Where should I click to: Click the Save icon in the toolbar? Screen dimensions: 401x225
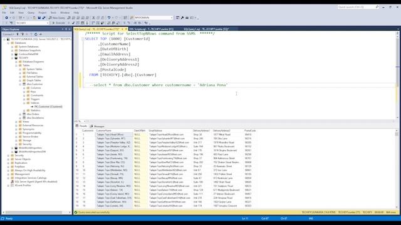click(39, 17)
